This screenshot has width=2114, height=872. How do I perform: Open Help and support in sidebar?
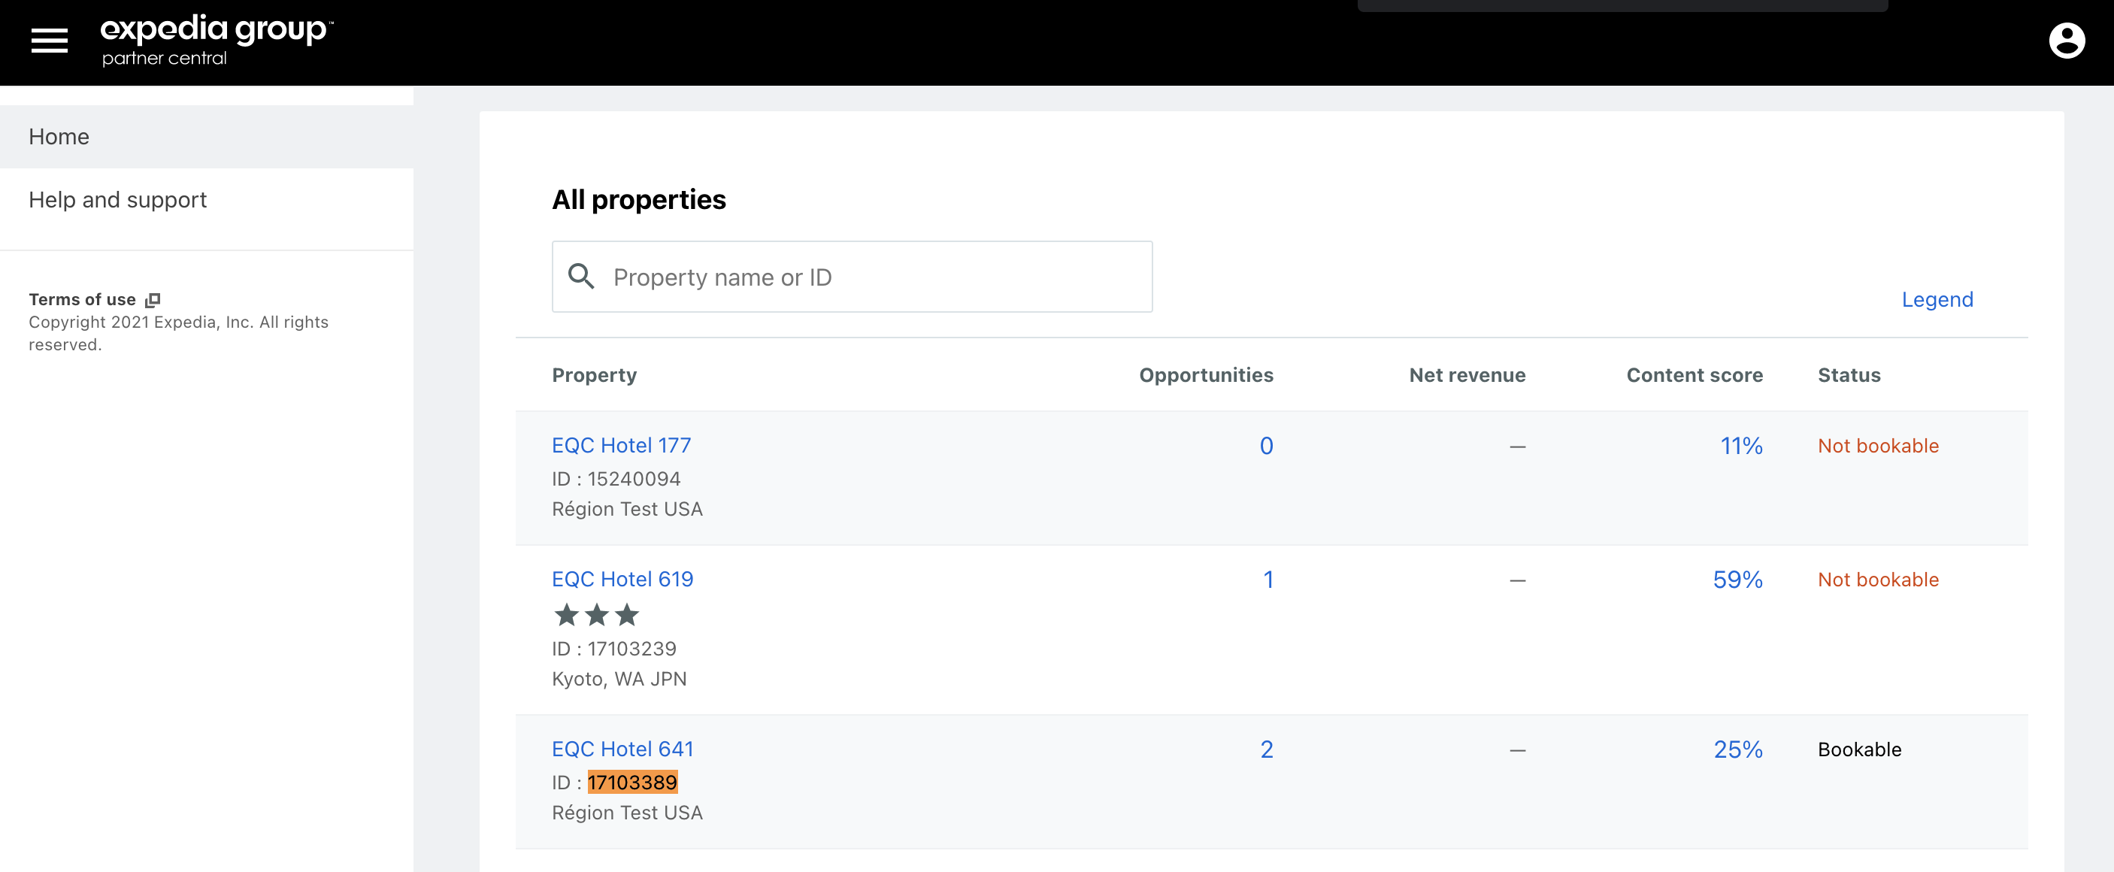(117, 200)
